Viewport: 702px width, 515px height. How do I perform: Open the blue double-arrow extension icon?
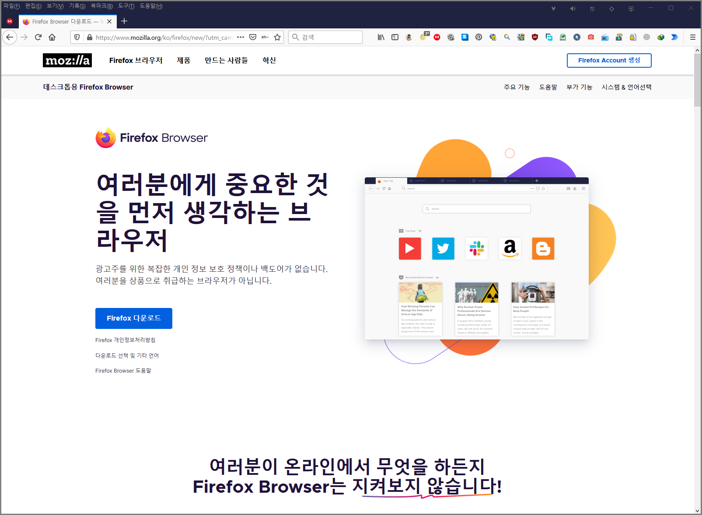(675, 37)
